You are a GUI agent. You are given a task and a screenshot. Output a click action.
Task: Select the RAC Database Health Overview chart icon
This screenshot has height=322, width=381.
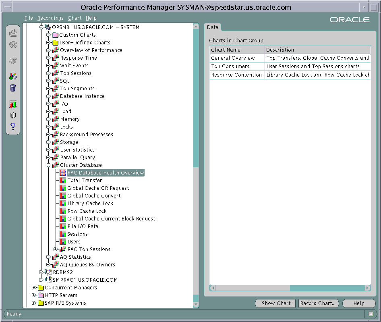click(62, 172)
